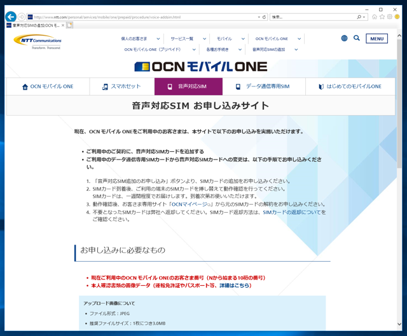The height and width of the screenshot is (336, 407).
Task: Click the browser search input box
Action: point(313,17)
